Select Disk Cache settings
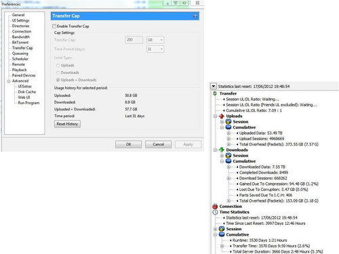Screen dimensions: 339x254 (27, 92)
